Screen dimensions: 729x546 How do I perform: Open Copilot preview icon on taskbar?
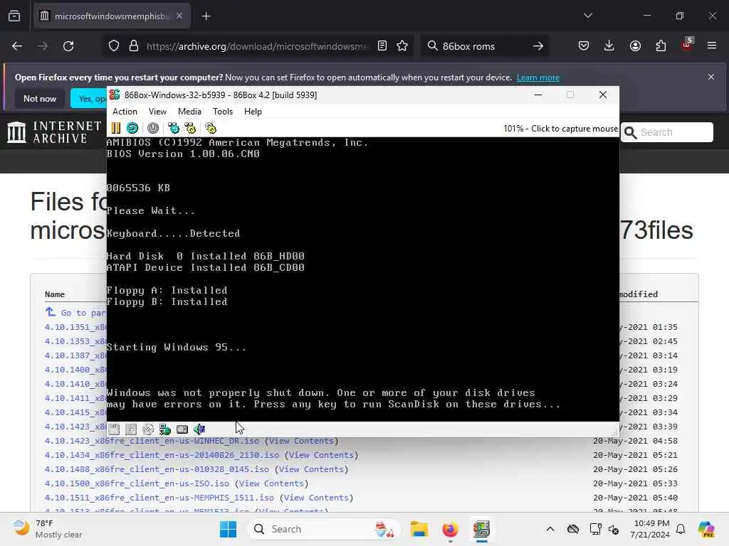tap(707, 529)
